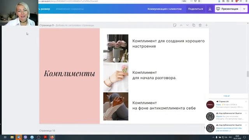Switch to Firefox in the taskbar

tap(52, 137)
